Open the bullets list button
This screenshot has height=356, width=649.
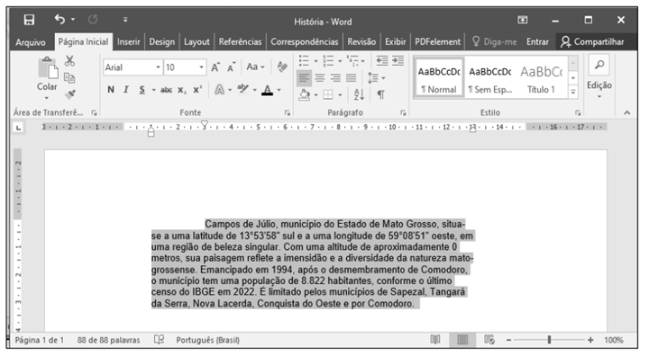(x=304, y=61)
